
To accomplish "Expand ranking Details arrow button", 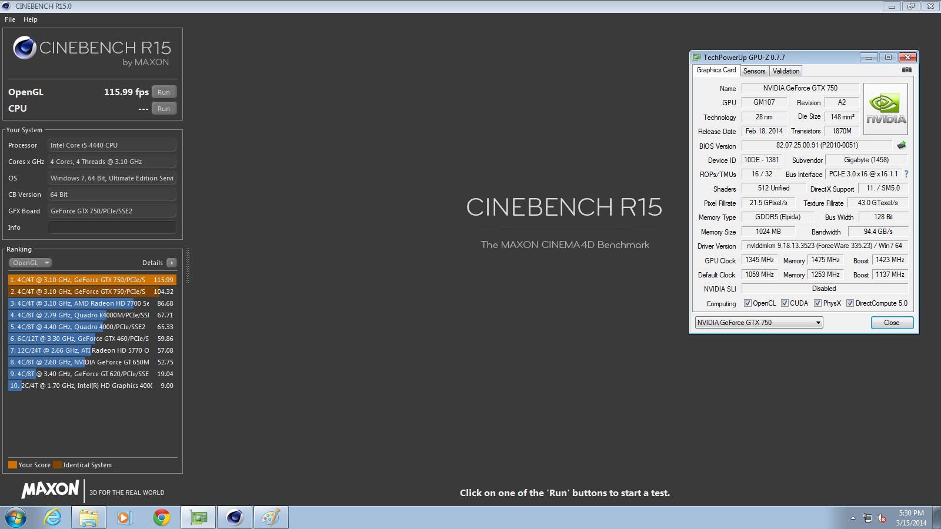I will pos(172,263).
